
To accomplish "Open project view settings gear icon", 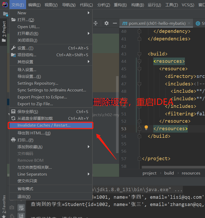I will (x=107, y=23).
